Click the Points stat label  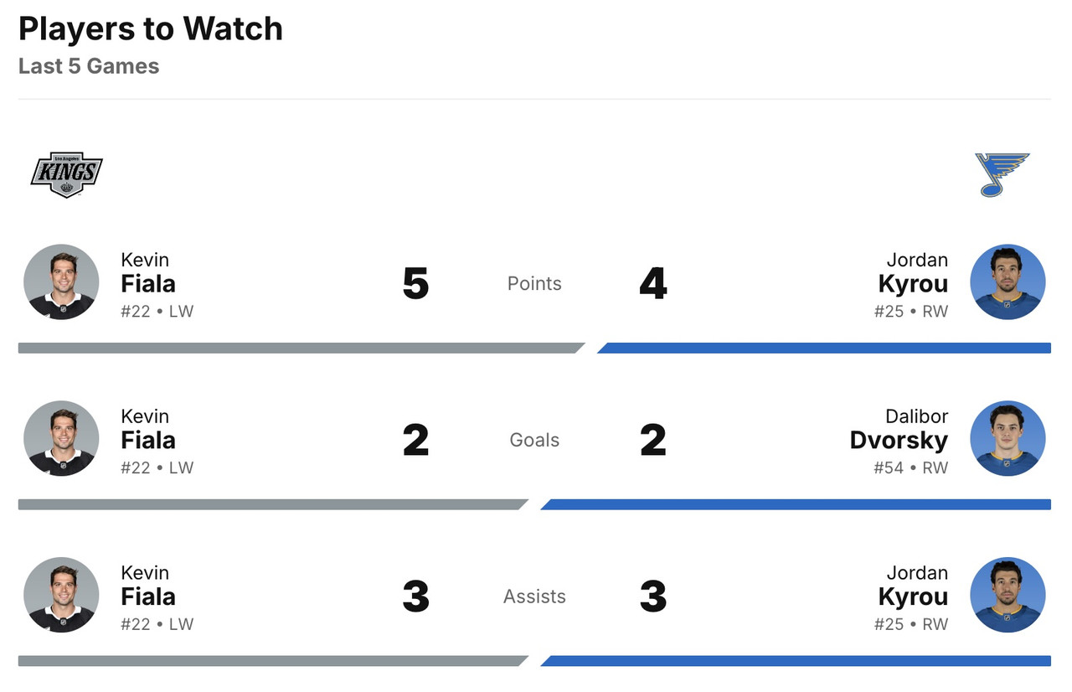pyautogui.click(x=534, y=284)
